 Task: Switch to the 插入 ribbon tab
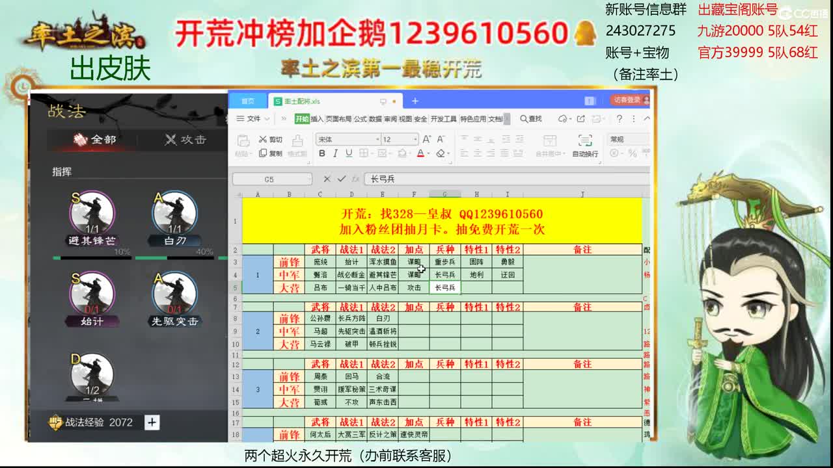(317, 119)
